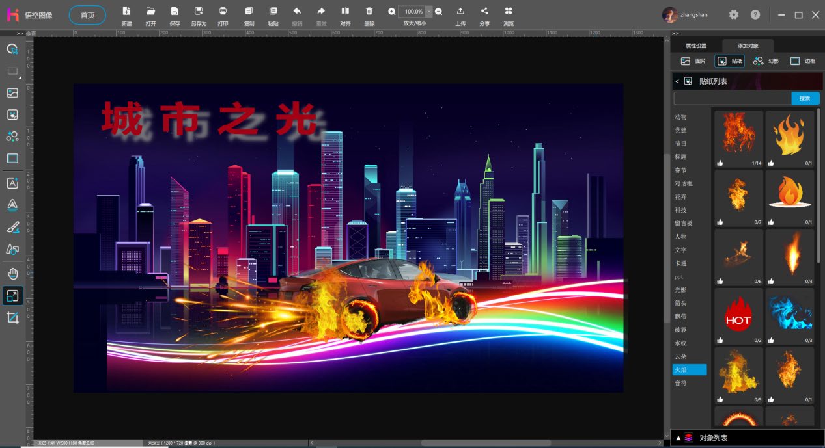Like the HOT flame sticker thumbs-up
The height and width of the screenshot is (448, 825).
(720, 340)
